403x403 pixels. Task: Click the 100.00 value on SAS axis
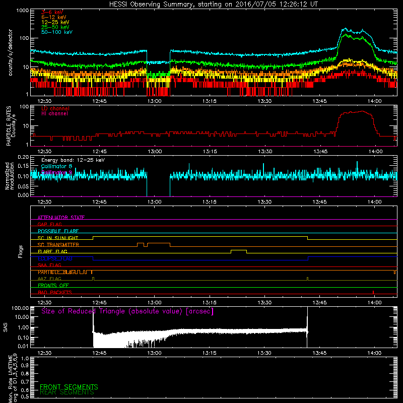point(20,308)
